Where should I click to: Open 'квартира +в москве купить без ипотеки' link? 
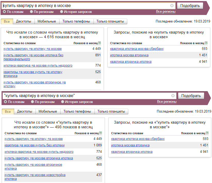[x=35, y=145]
